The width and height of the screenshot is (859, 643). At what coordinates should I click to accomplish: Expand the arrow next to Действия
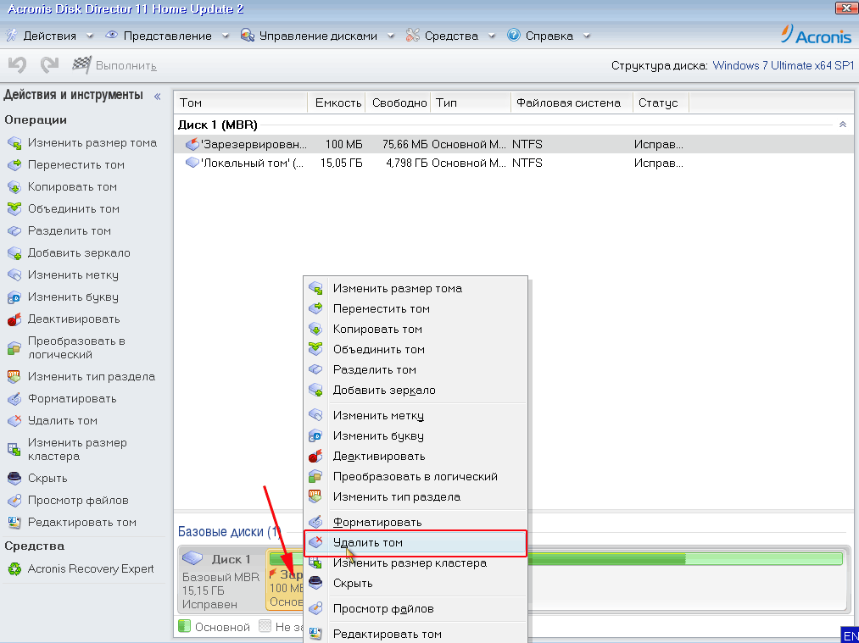[x=90, y=36]
